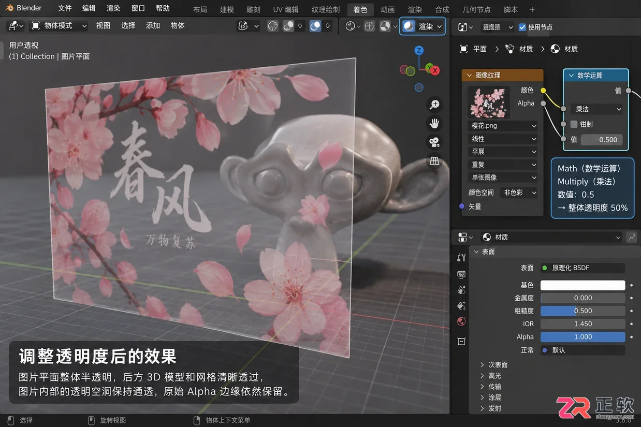Open the 单张图像 source dropdown

click(x=503, y=178)
